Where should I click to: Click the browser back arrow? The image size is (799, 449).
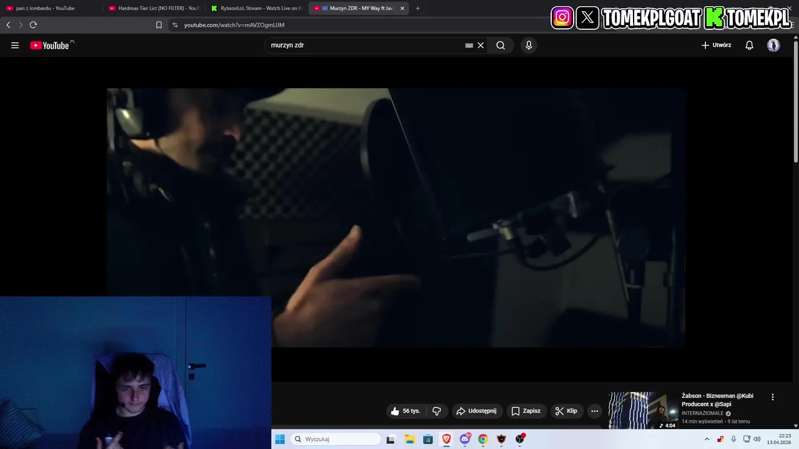click(x=8, y=25)
